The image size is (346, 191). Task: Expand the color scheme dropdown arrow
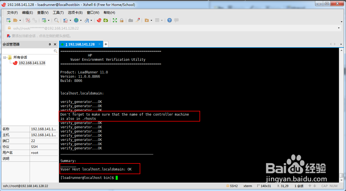pos(70,20)
